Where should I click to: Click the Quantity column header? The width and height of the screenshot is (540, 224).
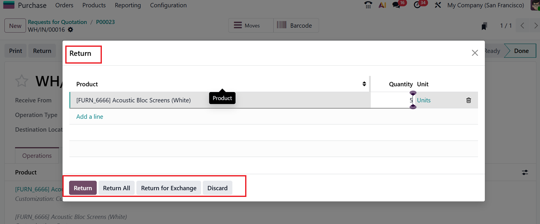[401, 84]
